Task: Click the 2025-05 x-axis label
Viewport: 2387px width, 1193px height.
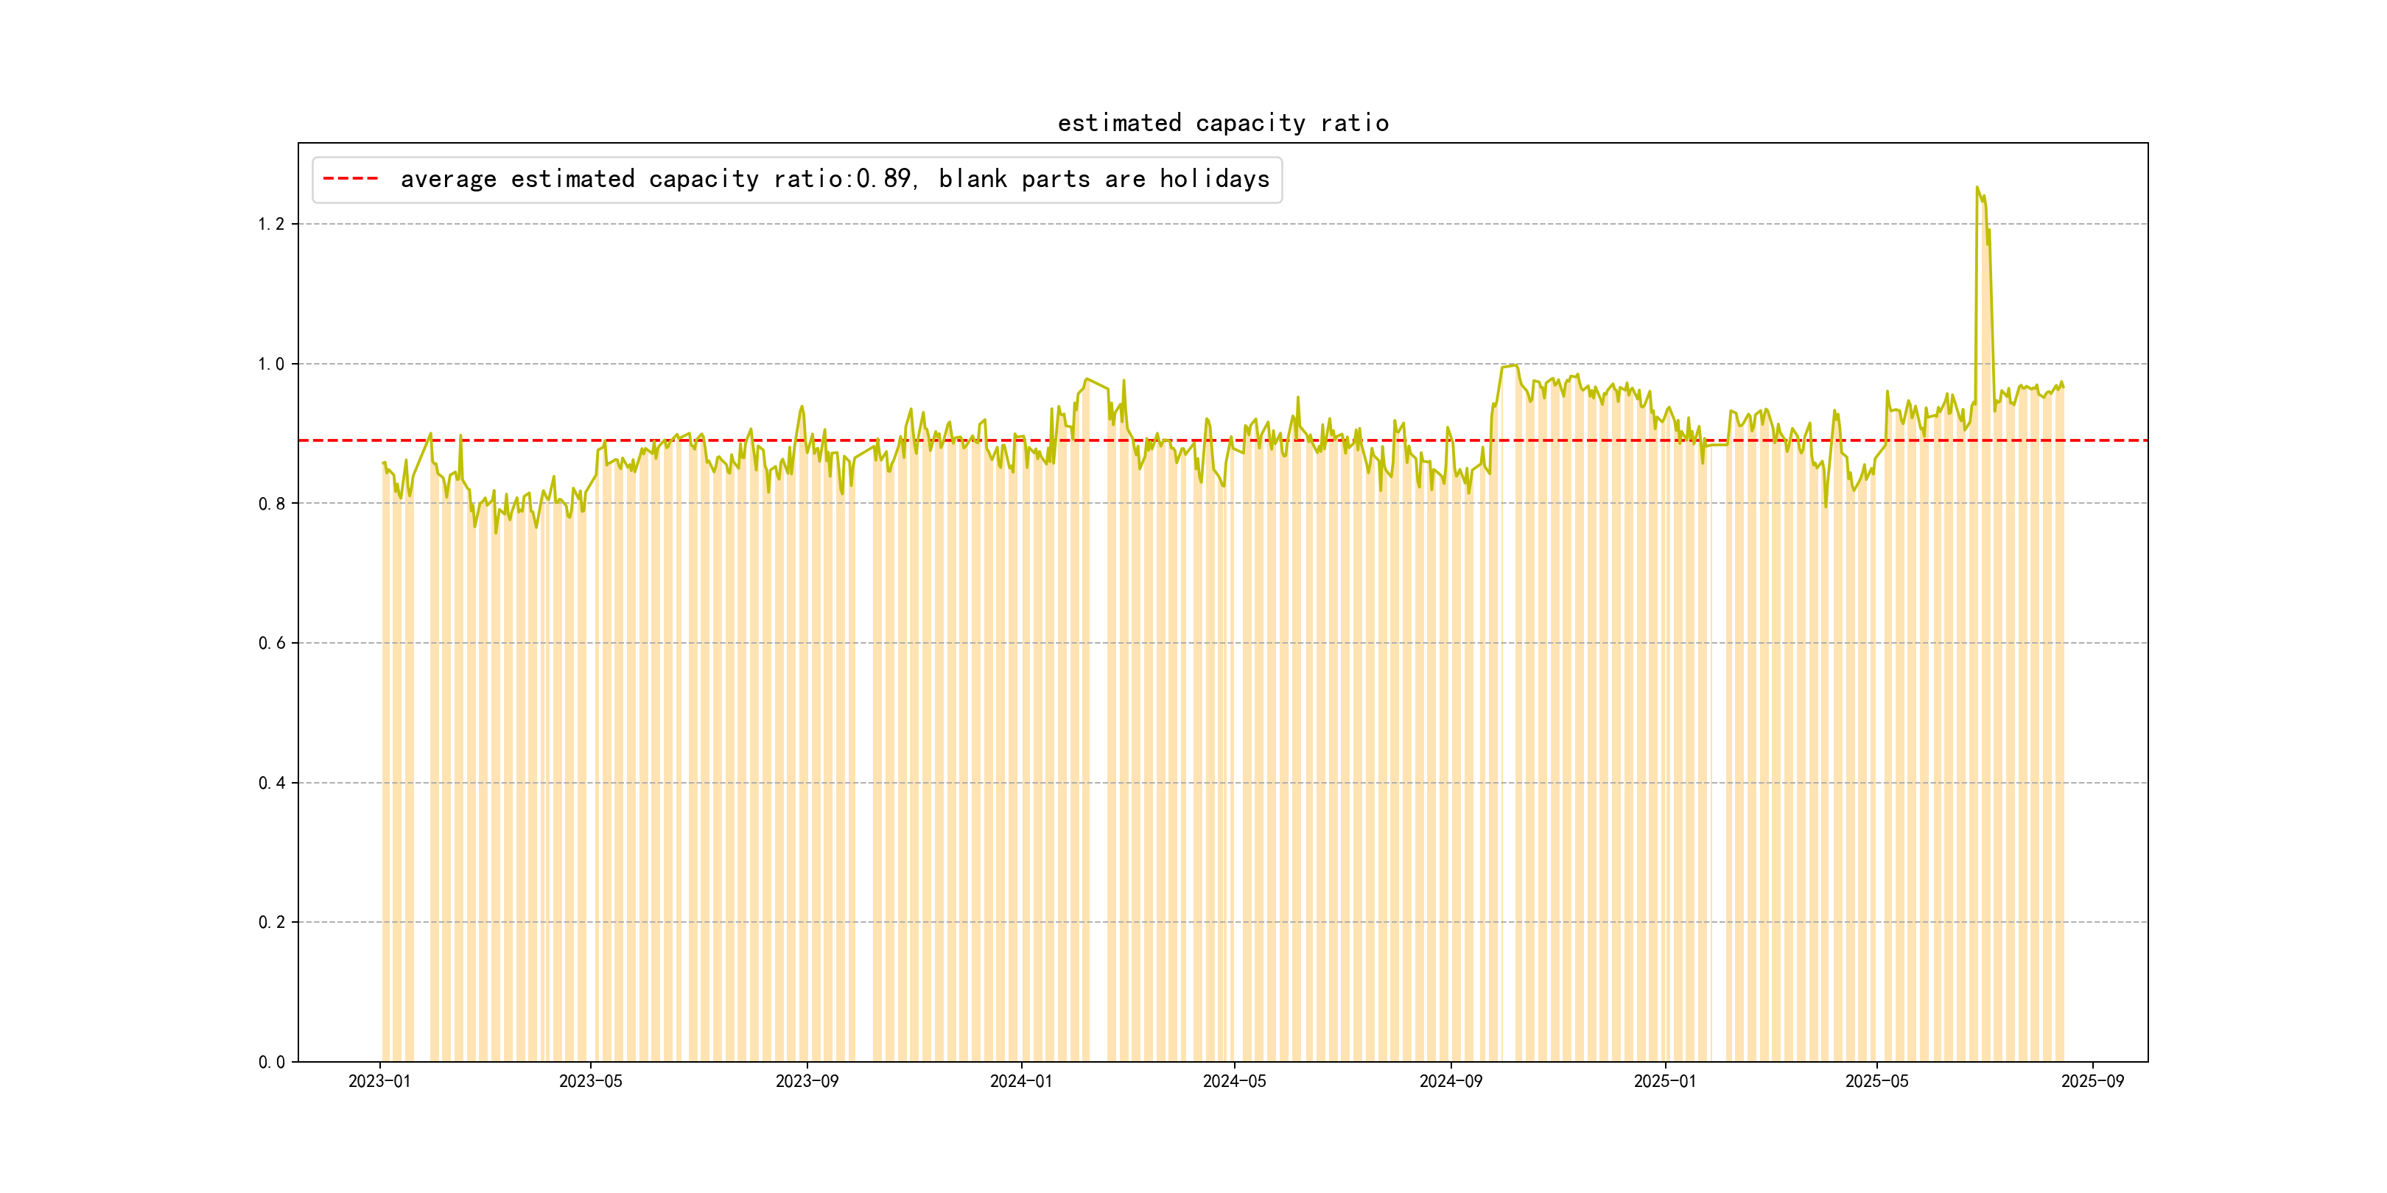Action: pos(1876,1081)
